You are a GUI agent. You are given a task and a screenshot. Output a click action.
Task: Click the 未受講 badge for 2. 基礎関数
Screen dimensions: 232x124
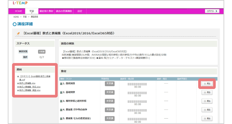coord(110,92)
